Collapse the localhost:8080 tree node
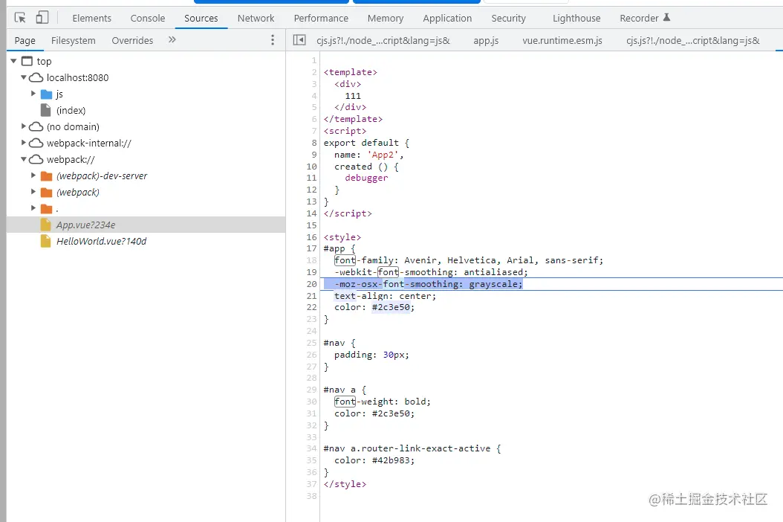 [24, 77]
